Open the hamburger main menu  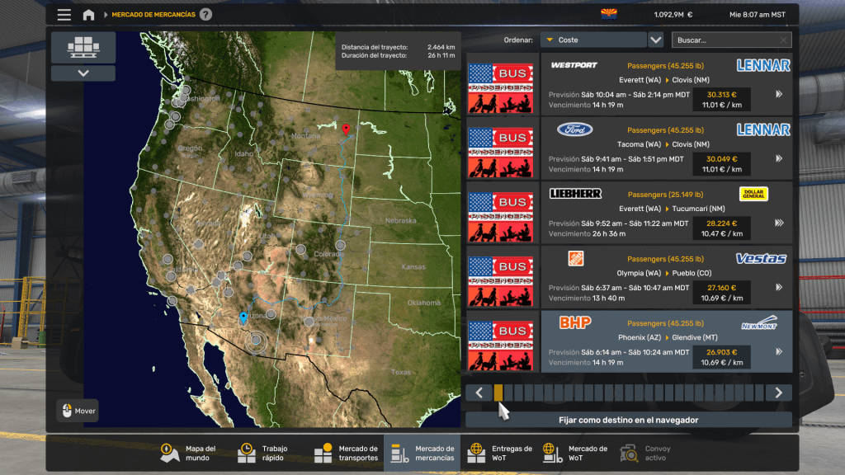tap(64, 15)
